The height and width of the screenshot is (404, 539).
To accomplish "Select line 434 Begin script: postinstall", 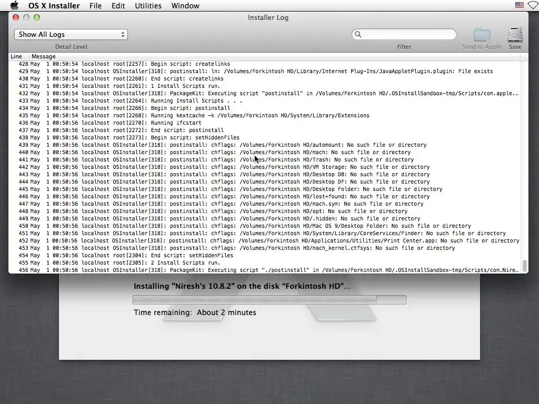I will 265,108.
